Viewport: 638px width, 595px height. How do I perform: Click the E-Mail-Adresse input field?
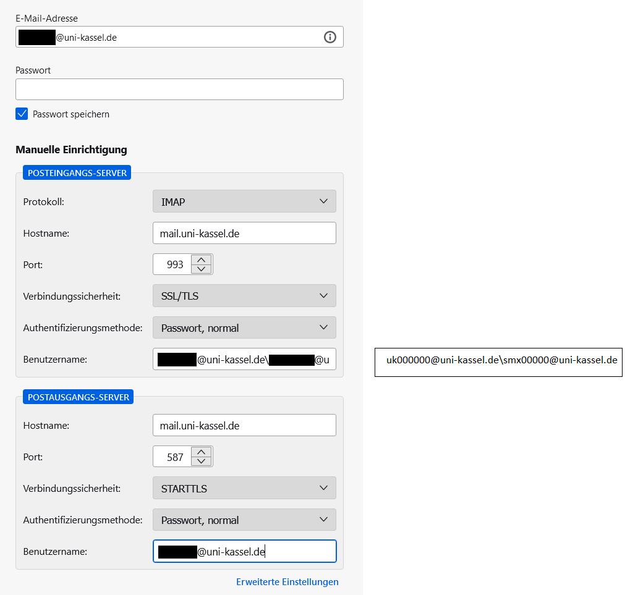pyautogui.click(x=185, y=37)
